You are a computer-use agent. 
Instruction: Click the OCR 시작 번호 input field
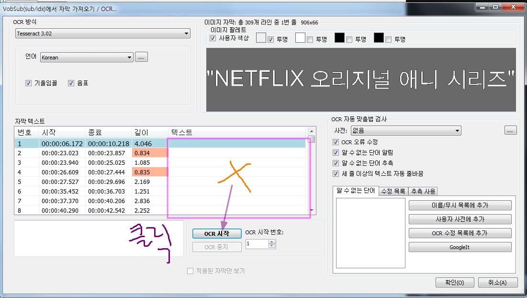(257, 244)
